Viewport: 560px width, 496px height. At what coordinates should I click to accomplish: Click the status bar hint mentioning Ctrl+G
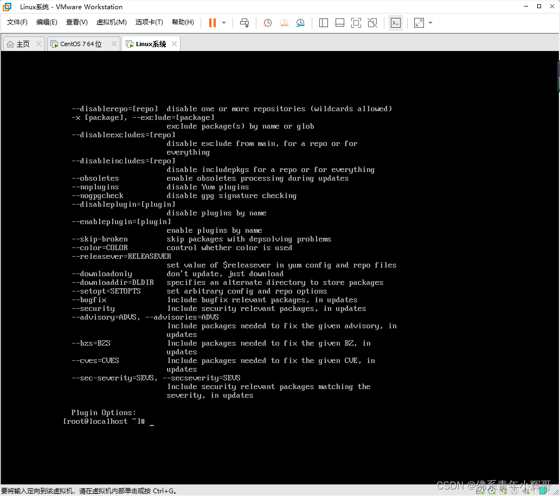pyautogui.click(x=88, y=491)
